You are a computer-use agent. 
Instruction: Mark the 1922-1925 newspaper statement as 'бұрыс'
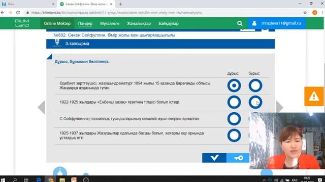(255, 102)
